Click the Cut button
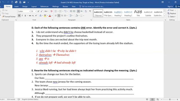This screenshot has width=180, height=101. [5, 10]
